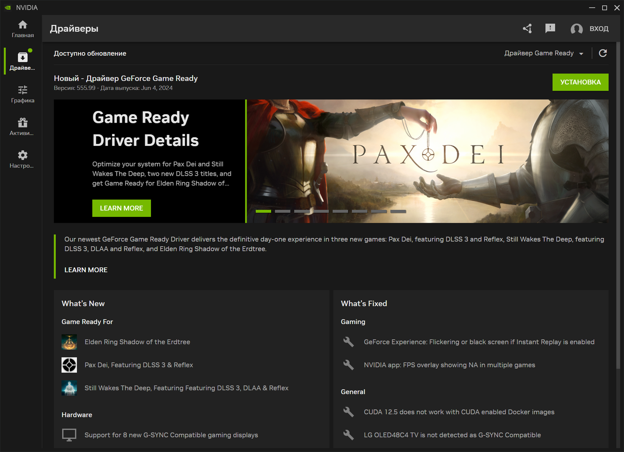Select the second banner slide indicator

click(282, 211)
